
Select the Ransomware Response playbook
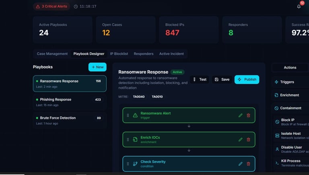pyautogui.click(x=70, y=83)
